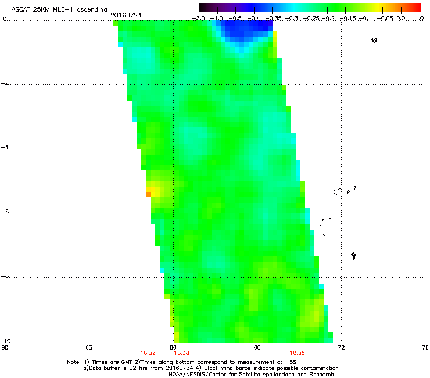Click the -0.5 color scale label
The height and width of the screenshot is (378, 430).
[x=235, y=19]
